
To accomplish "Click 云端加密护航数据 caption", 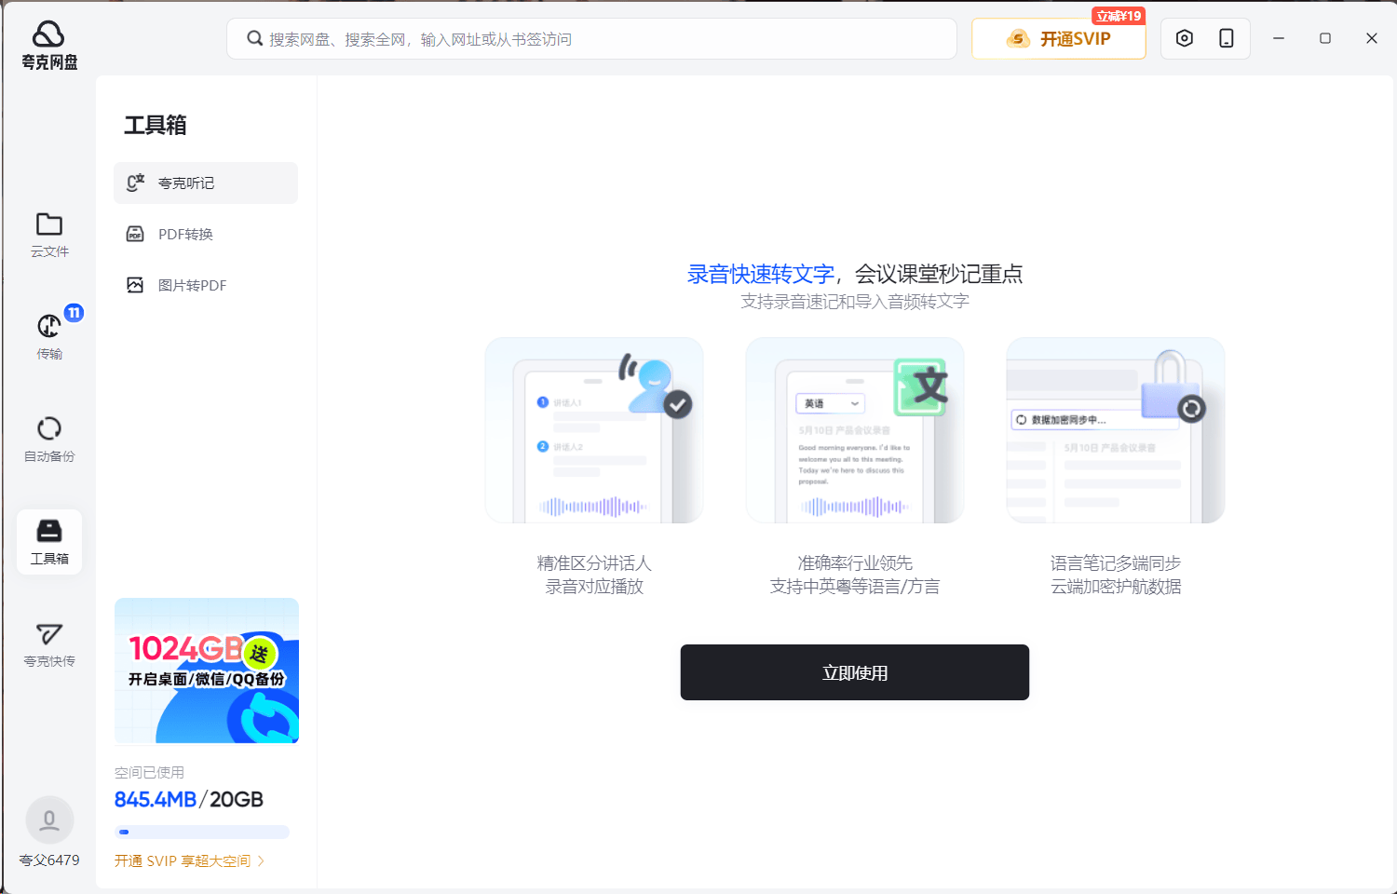I will pyautogui.click(x=1116, y=587).
